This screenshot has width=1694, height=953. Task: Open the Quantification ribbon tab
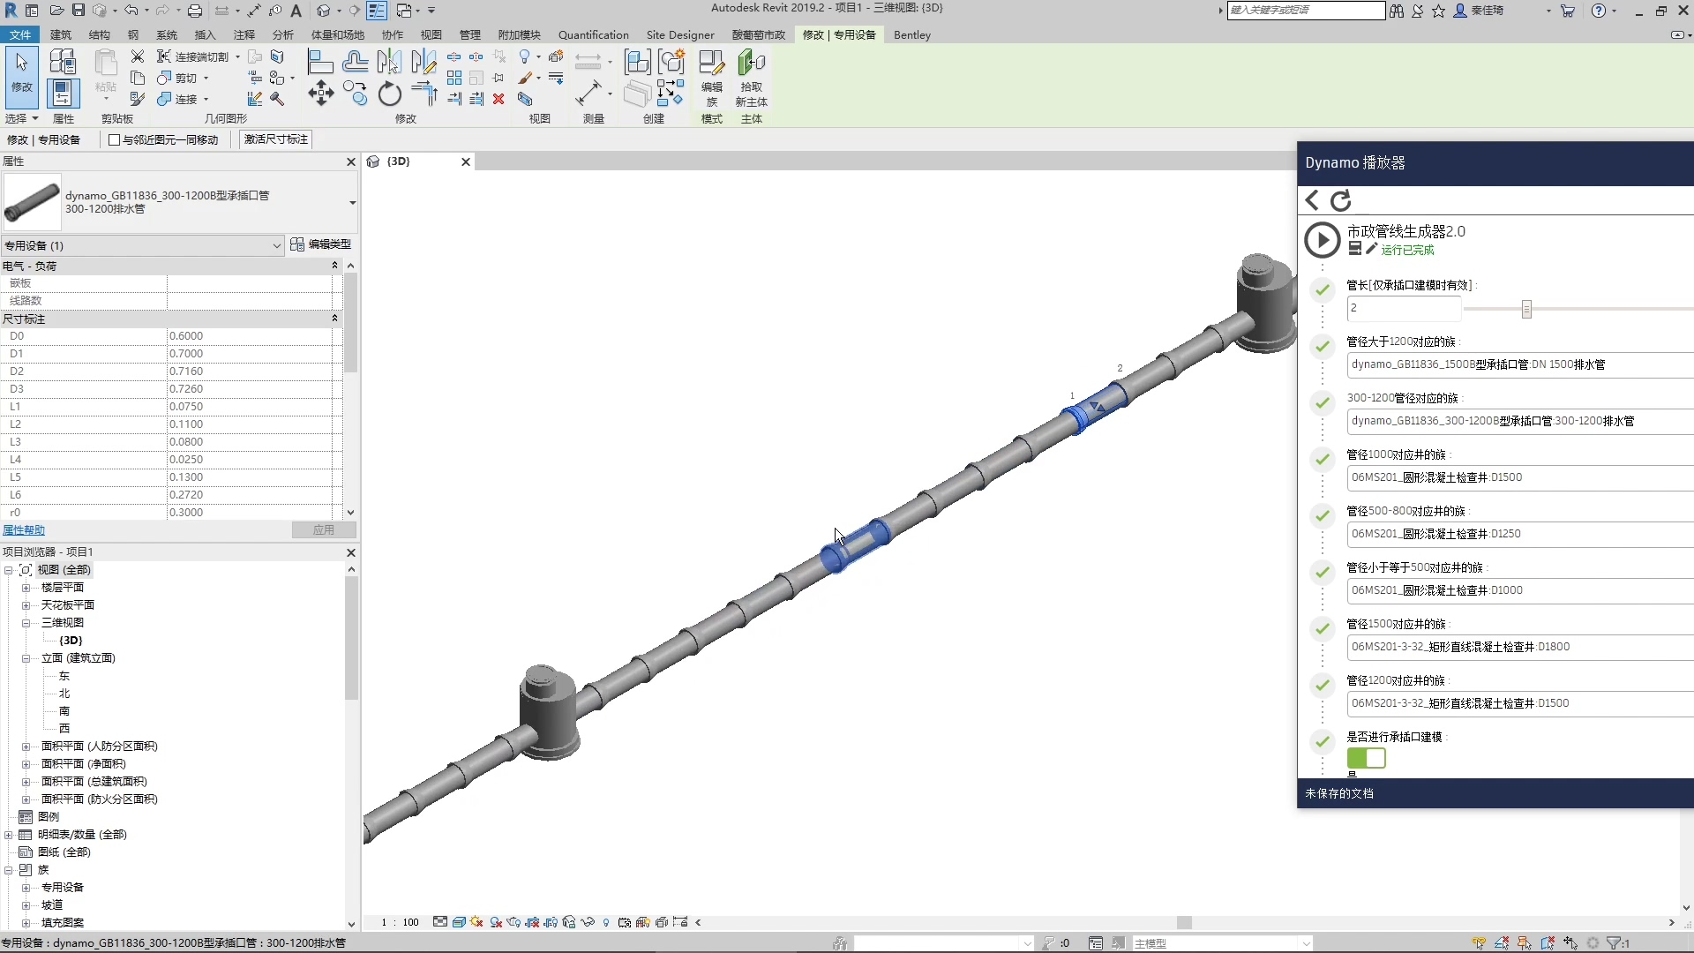[593, 35]
